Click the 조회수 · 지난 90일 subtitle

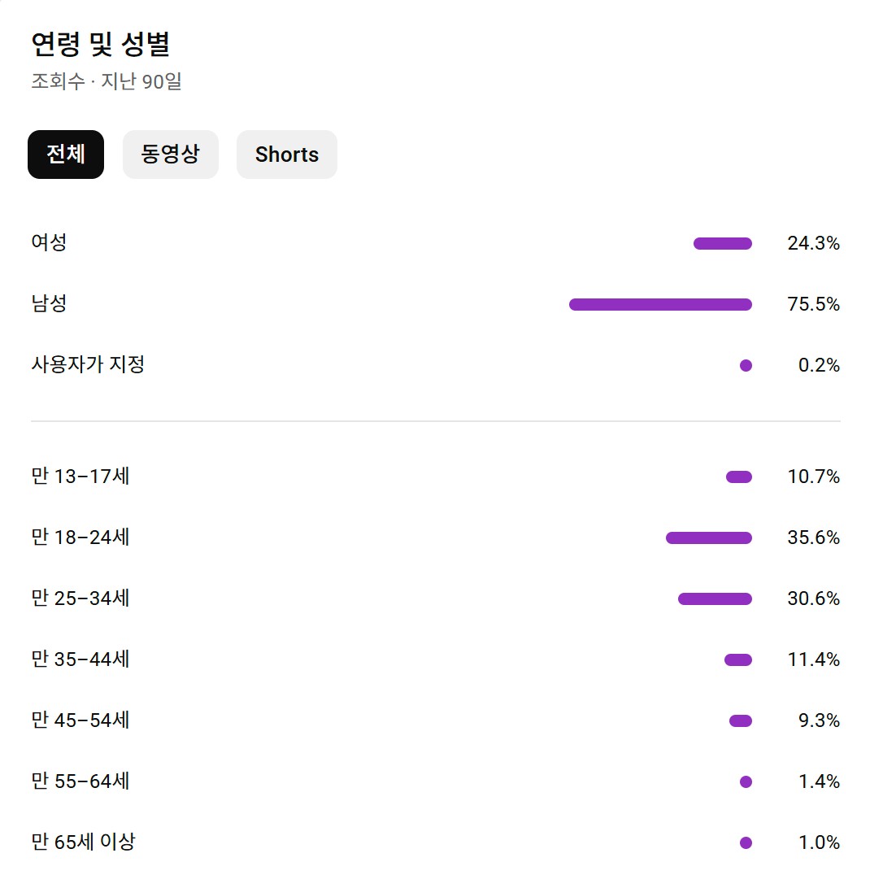click(106, 82)
